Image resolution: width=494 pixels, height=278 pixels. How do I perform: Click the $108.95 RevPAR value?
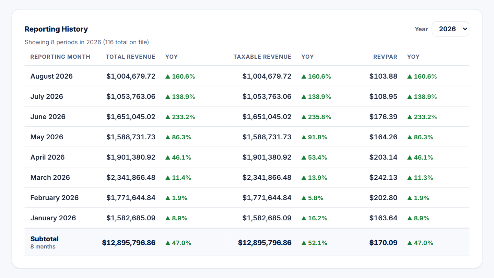[383, 96]
